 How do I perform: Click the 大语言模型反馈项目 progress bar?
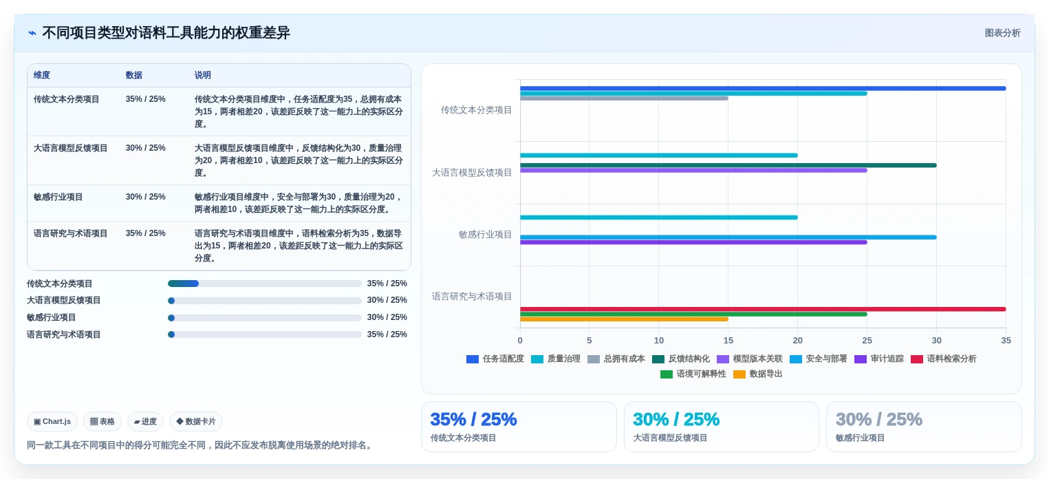pyautogui.click(x=265, y=300)
